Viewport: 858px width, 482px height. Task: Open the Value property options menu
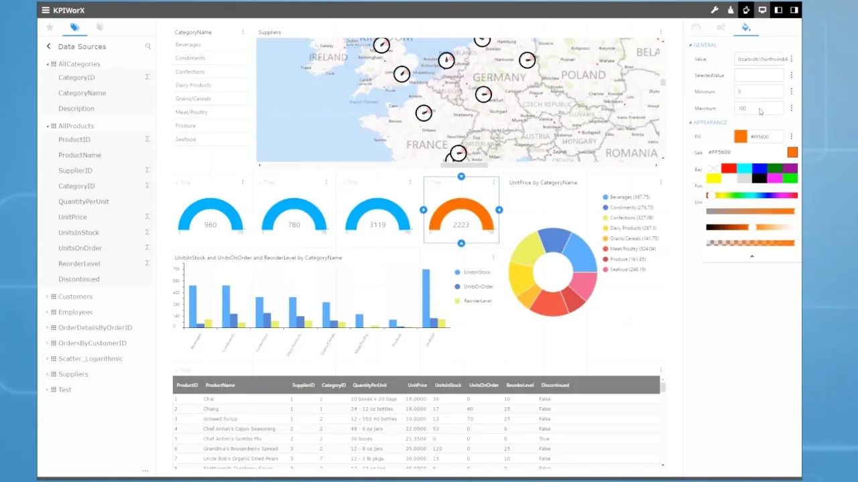(x=792, y=60)
